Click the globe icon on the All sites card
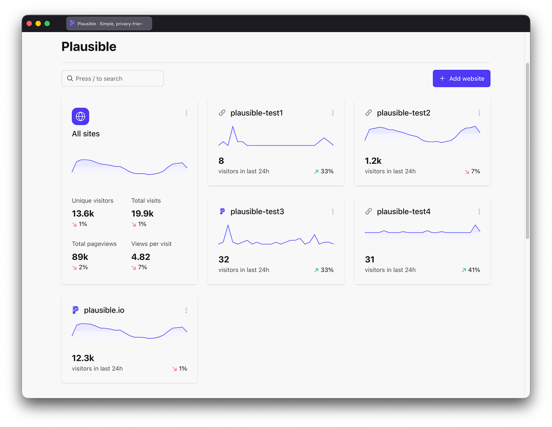Viewport: 552px width, 427px height. point(80,117)
